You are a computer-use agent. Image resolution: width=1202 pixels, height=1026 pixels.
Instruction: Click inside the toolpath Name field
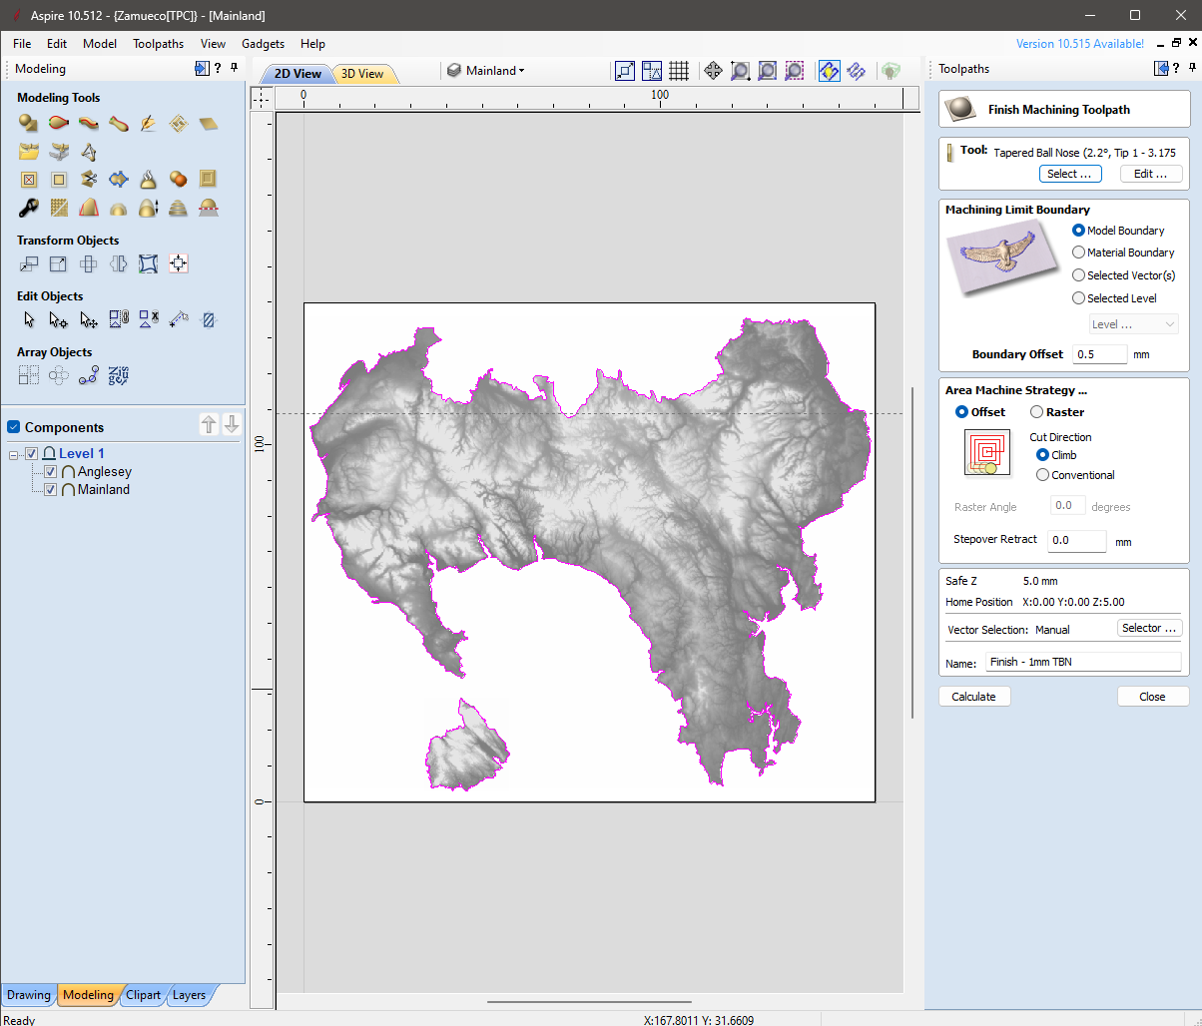[1082, 661]
